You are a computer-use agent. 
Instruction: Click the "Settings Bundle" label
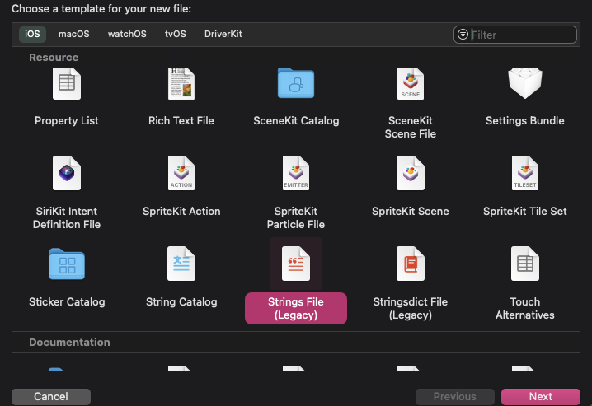pyautogui.click(x=524, y=120)
